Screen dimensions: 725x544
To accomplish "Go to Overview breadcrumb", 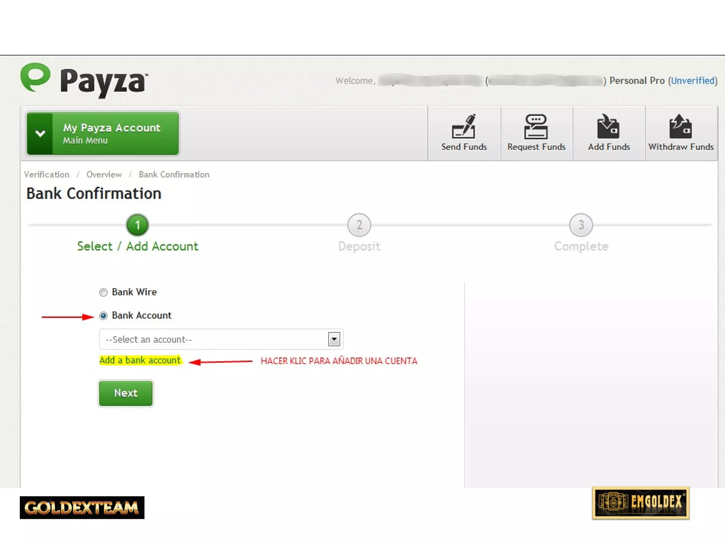I will point(104,175).
